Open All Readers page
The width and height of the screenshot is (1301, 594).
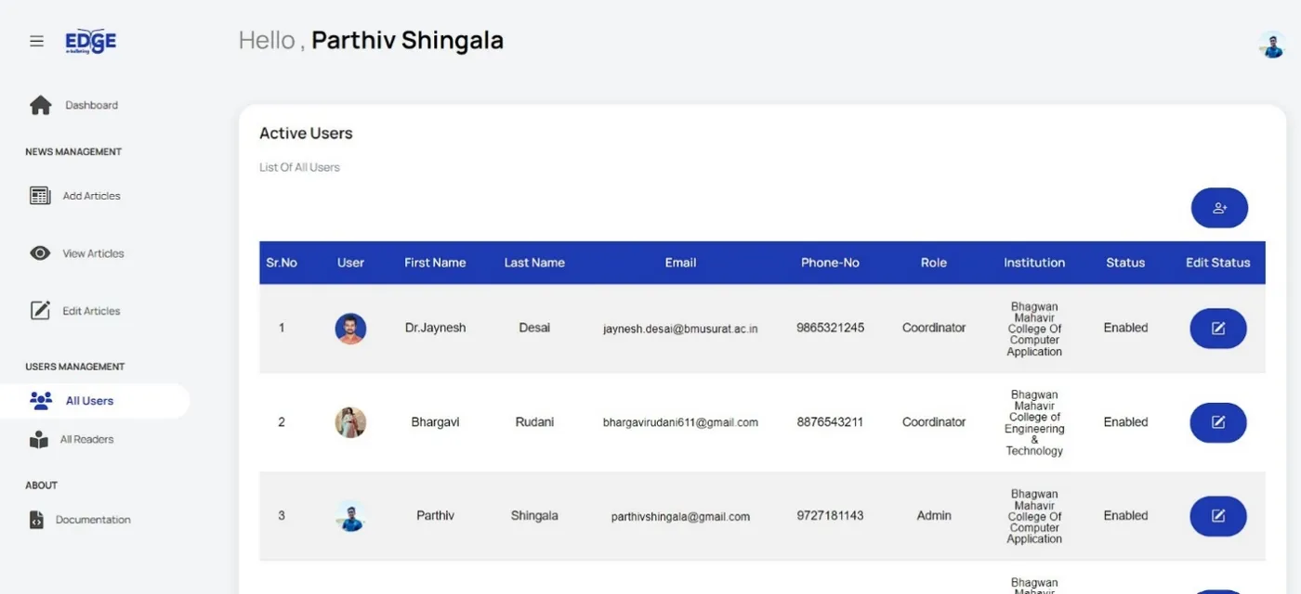[x=86, y=440]
